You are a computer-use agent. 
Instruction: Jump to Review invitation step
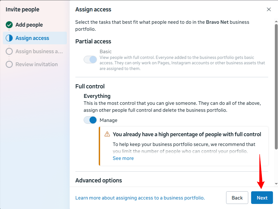point(36,64)
